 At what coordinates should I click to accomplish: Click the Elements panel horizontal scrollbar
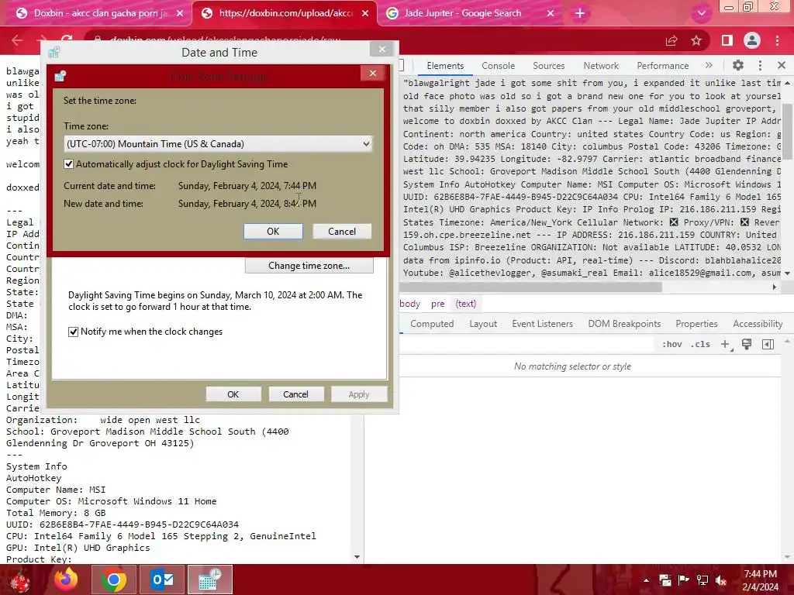tap(530, 287)
